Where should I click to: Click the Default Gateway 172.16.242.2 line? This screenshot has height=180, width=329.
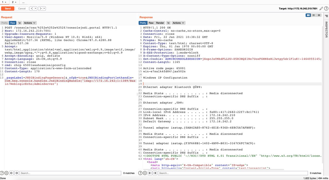tap(187, 122)
